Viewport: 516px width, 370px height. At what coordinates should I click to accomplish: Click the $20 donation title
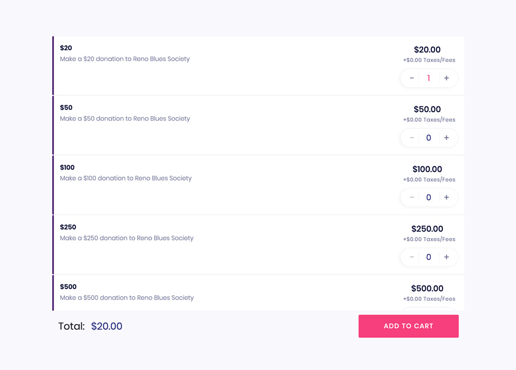coord(66,47)
